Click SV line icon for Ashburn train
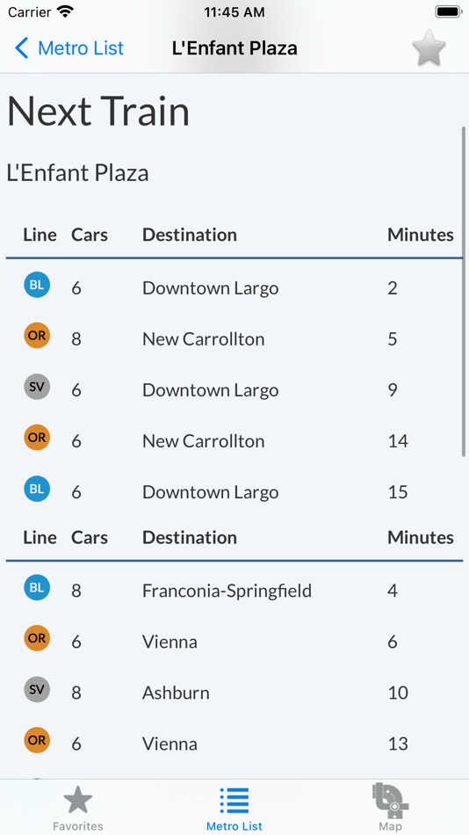This screenshot has width=469, height=835. coord(37,690)
